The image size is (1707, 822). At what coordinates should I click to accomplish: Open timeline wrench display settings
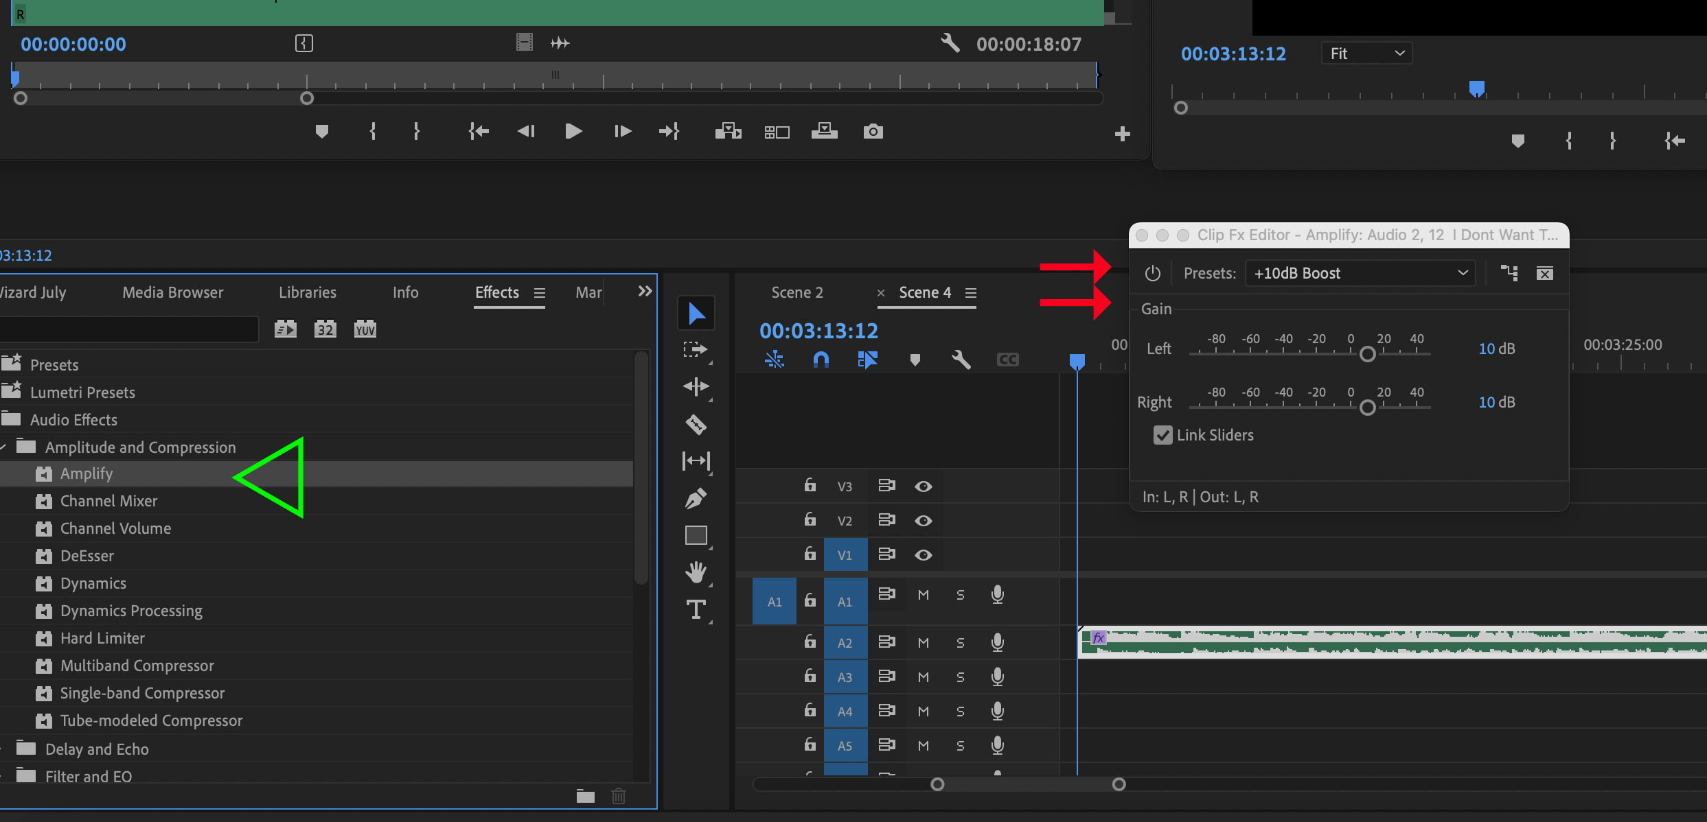click(x=961, y=360)
